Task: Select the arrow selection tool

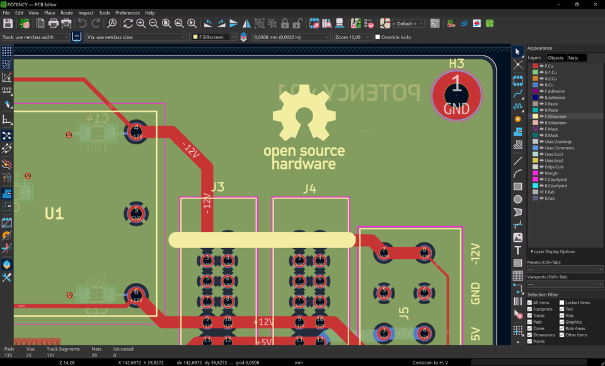Action: [x=518, y=52]
